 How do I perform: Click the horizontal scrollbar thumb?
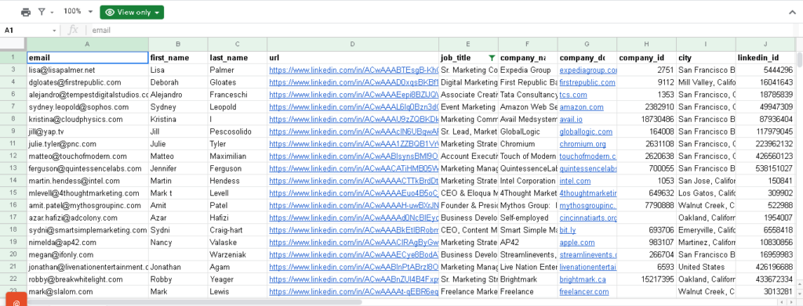pyautogui.click(x=194, y=302)
